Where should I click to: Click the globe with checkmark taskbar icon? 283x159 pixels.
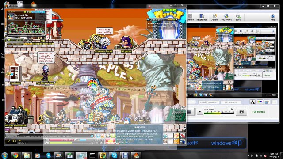(x=103, y=155)
